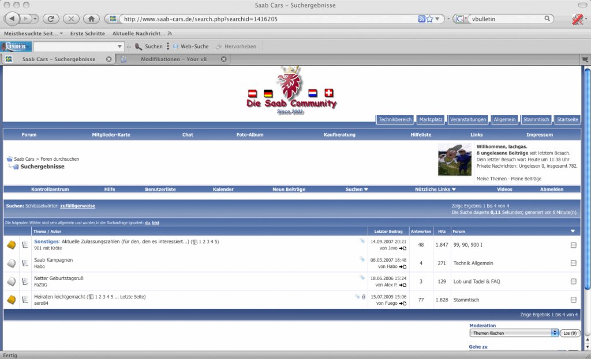The image size is (591, 359).
Task: Open the Kaufberatung menu item
Action: 339,135
